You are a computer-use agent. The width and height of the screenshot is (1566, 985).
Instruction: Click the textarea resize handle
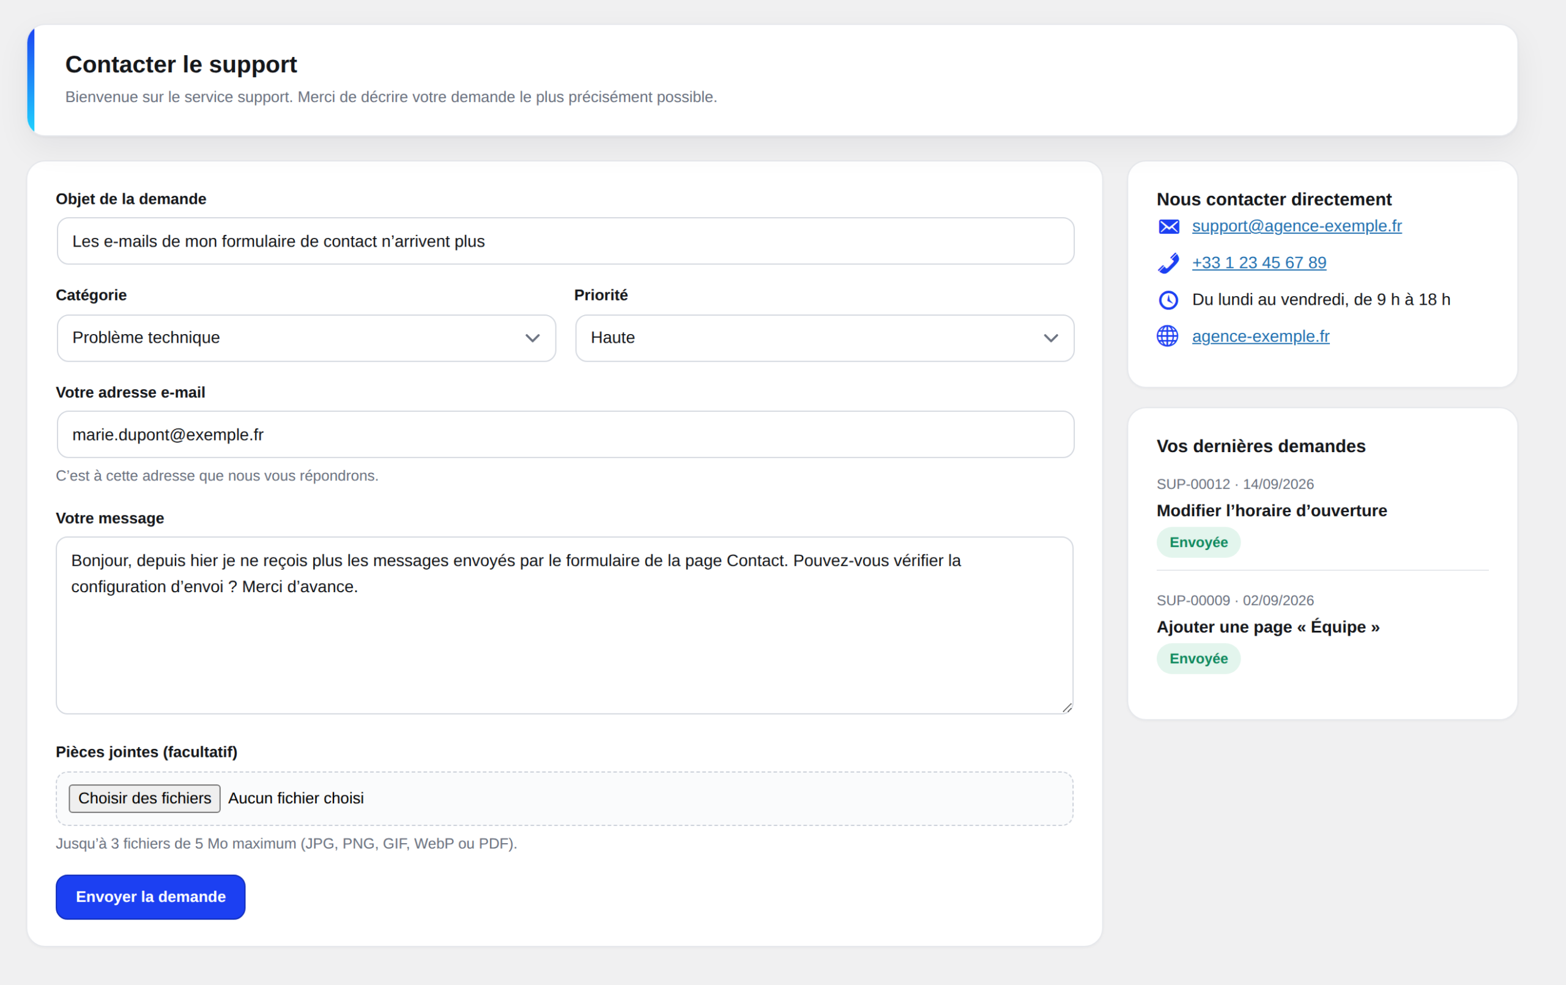pos(1067,708)
